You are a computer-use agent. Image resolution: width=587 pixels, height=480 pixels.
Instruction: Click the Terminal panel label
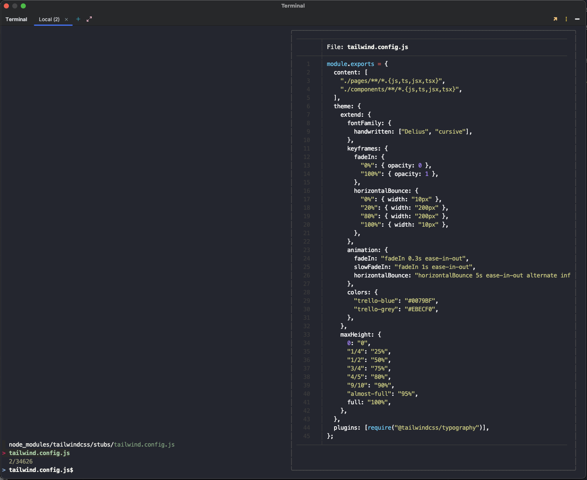16,19
